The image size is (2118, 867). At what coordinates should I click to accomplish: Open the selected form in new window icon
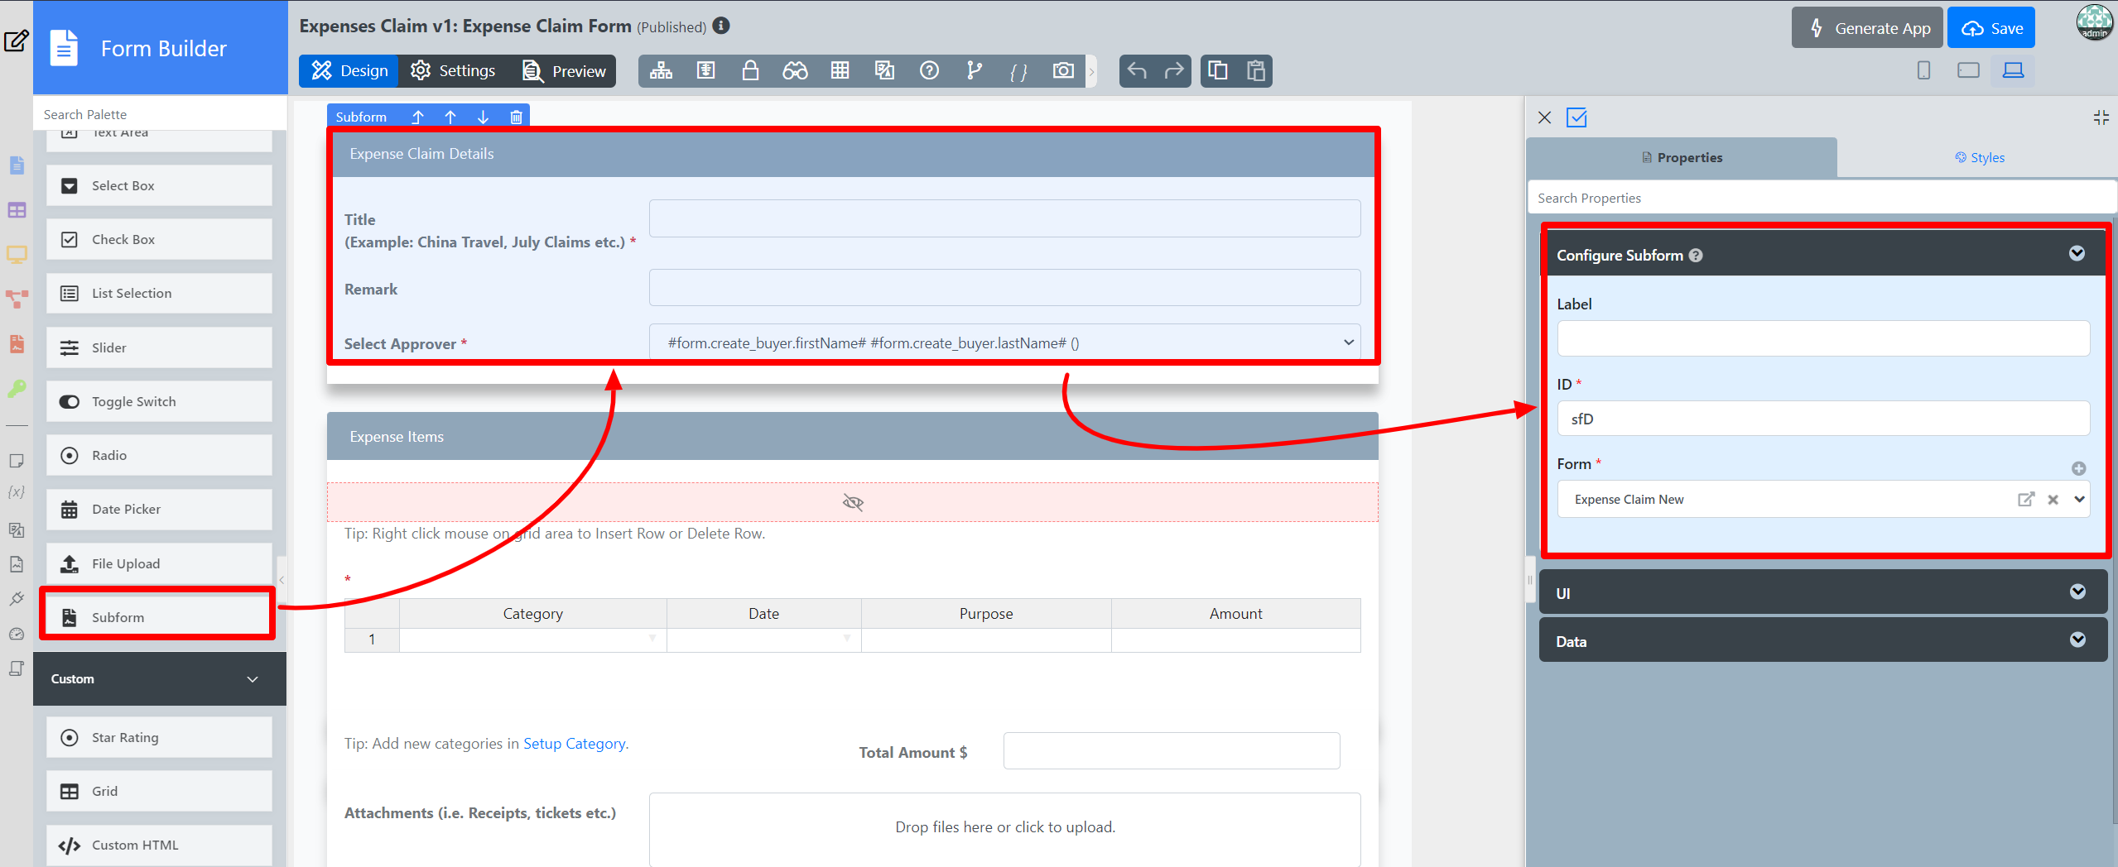click(2025, 499)
